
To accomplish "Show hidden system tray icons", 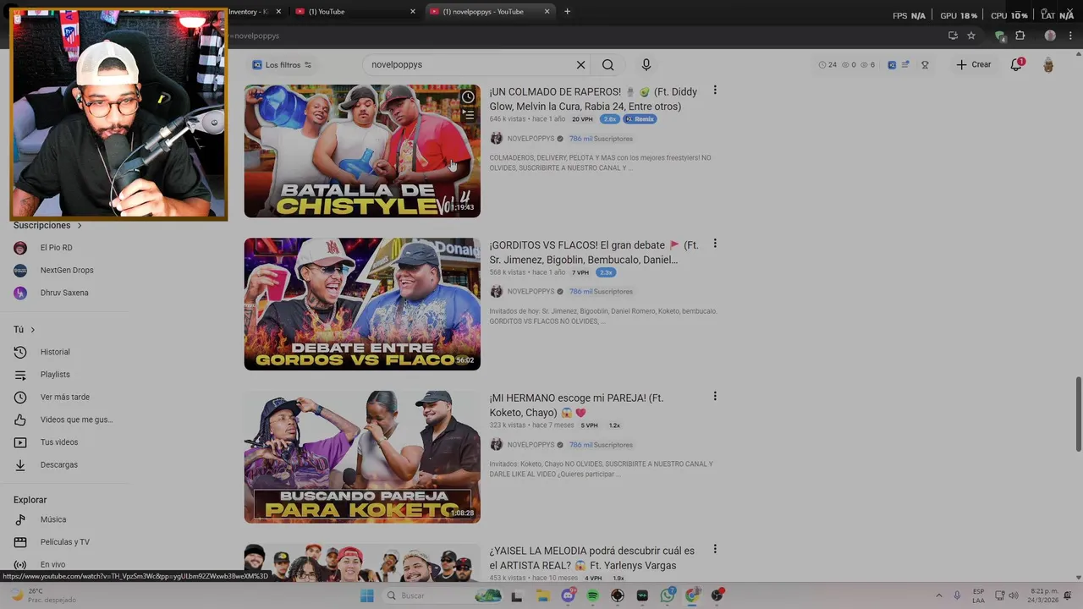I will [x=938, y=595].
